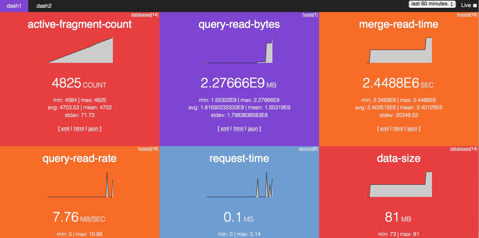The width and height of the screenshot is (479, 238).
Task: Click the request-time title
Action: point(239,158)
